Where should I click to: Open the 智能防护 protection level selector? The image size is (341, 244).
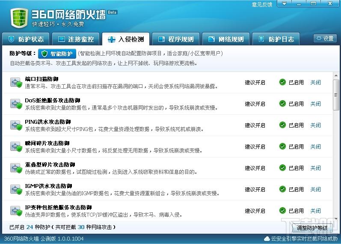[57, 54]
